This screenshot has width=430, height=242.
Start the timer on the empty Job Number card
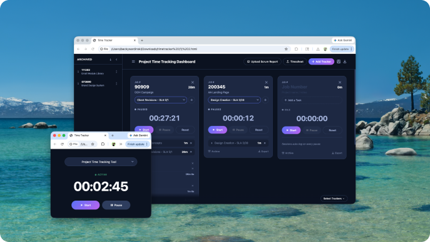[x=291, y=130]
